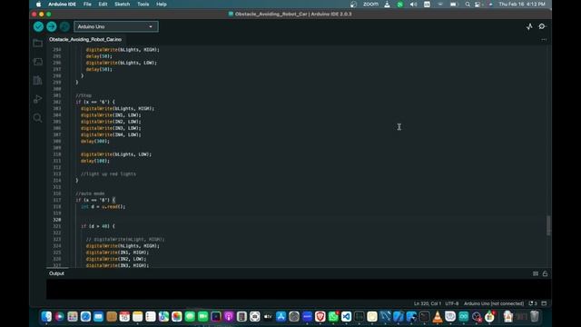Open the Sketchbook folder sidebar panel
This screenshot has width=581, height=327.
[37, 43]
